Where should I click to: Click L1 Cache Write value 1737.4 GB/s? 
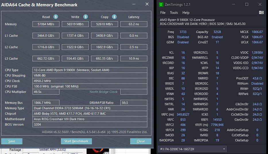[75, 36]
